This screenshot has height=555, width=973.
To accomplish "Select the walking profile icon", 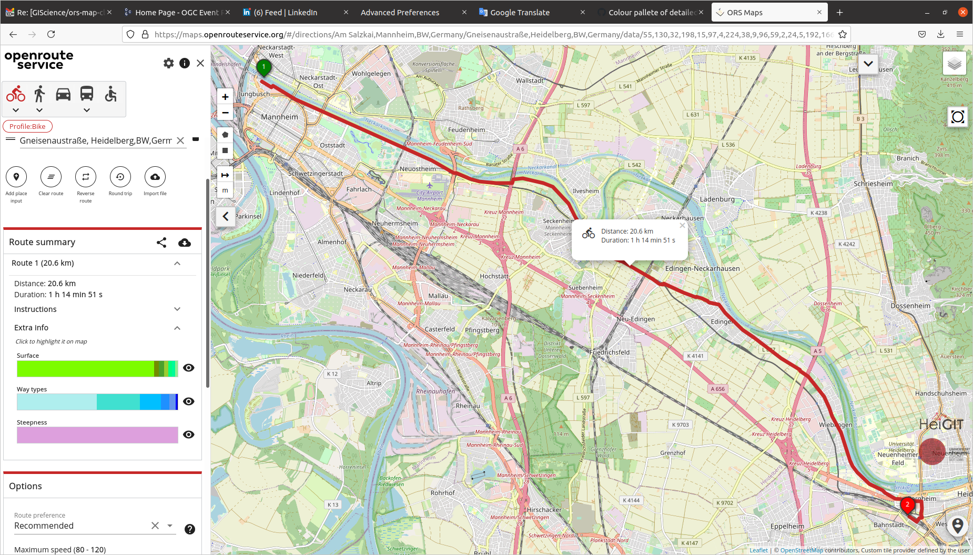I will (39, 94).
